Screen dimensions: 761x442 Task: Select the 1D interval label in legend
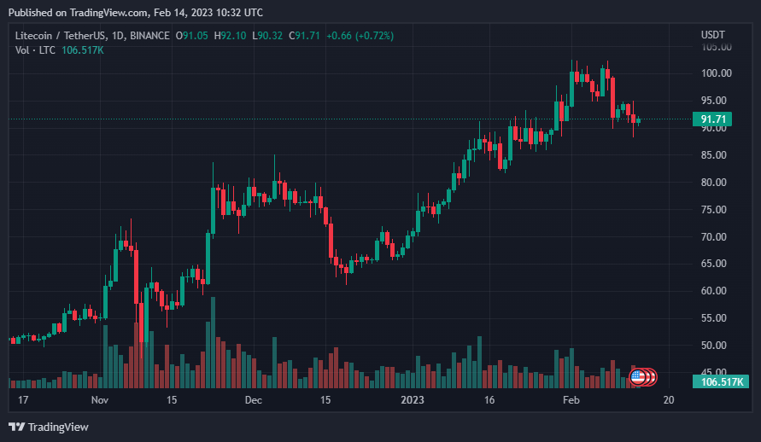(x=118, y=36)
